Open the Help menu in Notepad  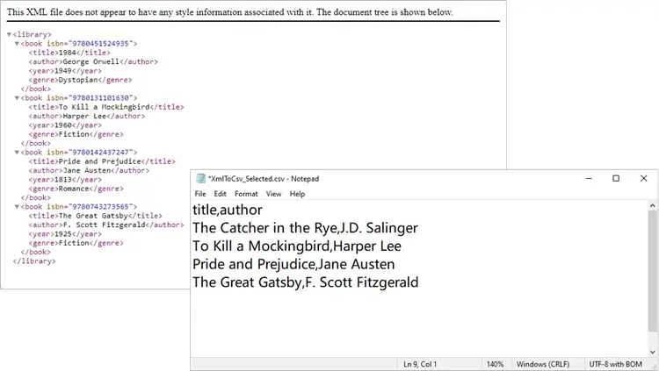point(297,194)
